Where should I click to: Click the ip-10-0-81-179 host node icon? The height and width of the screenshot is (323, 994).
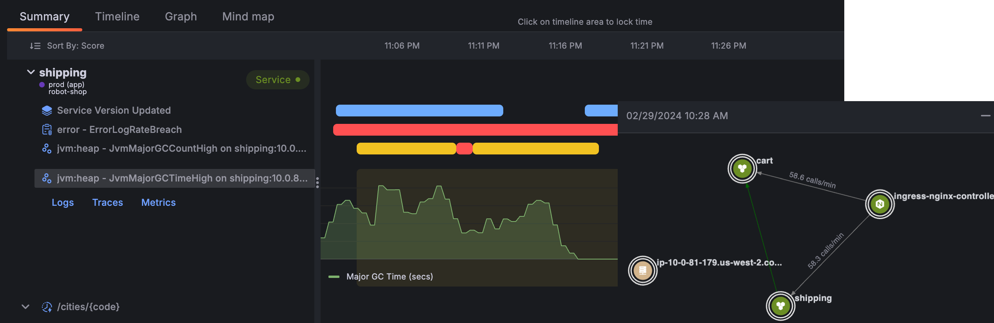click(642, 270)
